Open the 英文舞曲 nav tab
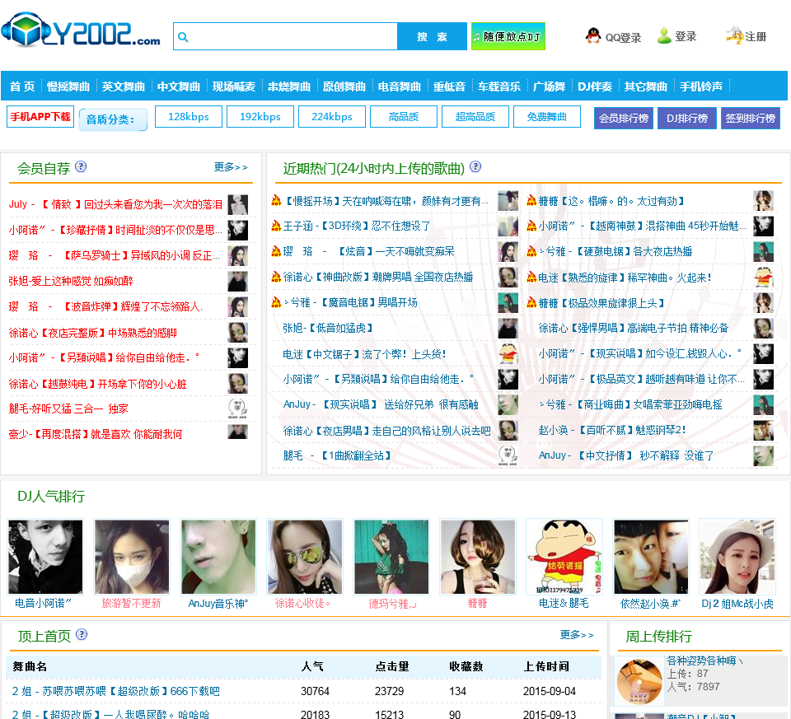The width and height of the screenshot is (791, 719). pyautogui.click(x=123, y=86)
